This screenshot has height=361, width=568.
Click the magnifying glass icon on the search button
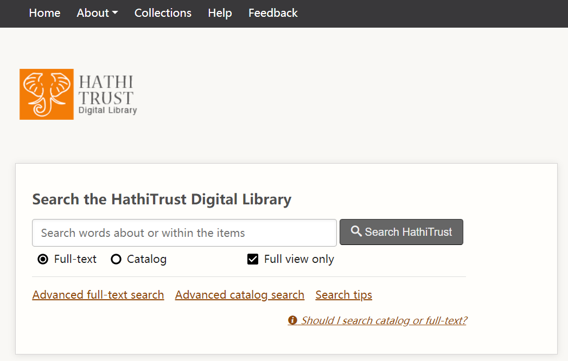(x=356, y=231)
